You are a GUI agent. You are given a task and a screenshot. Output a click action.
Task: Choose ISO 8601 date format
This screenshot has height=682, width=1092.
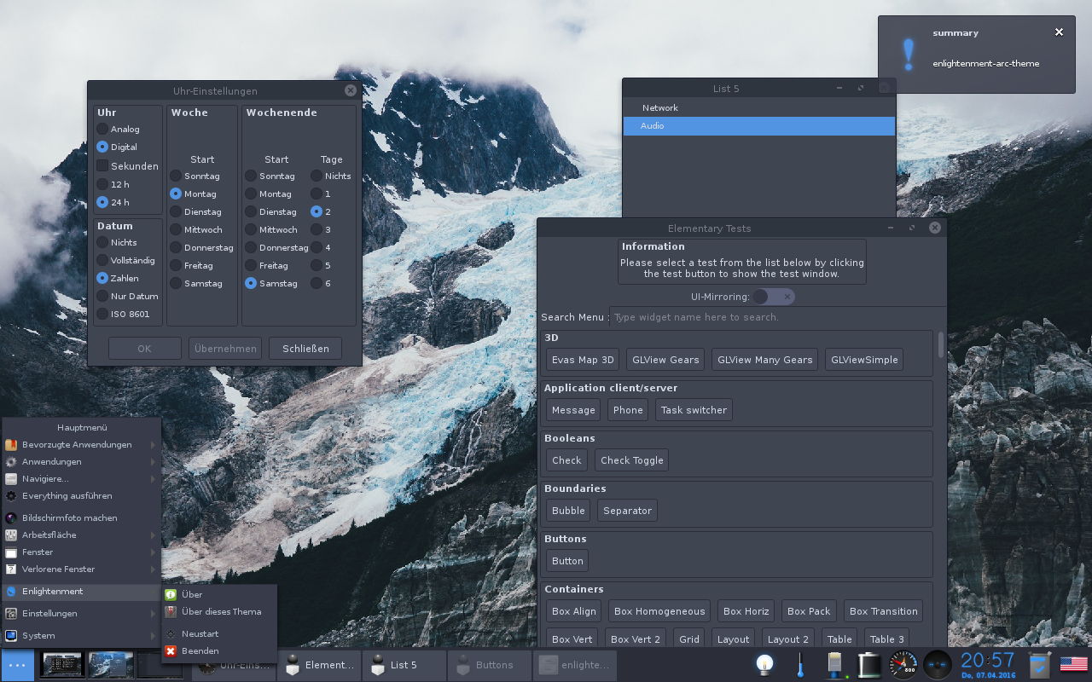[102, 314]
